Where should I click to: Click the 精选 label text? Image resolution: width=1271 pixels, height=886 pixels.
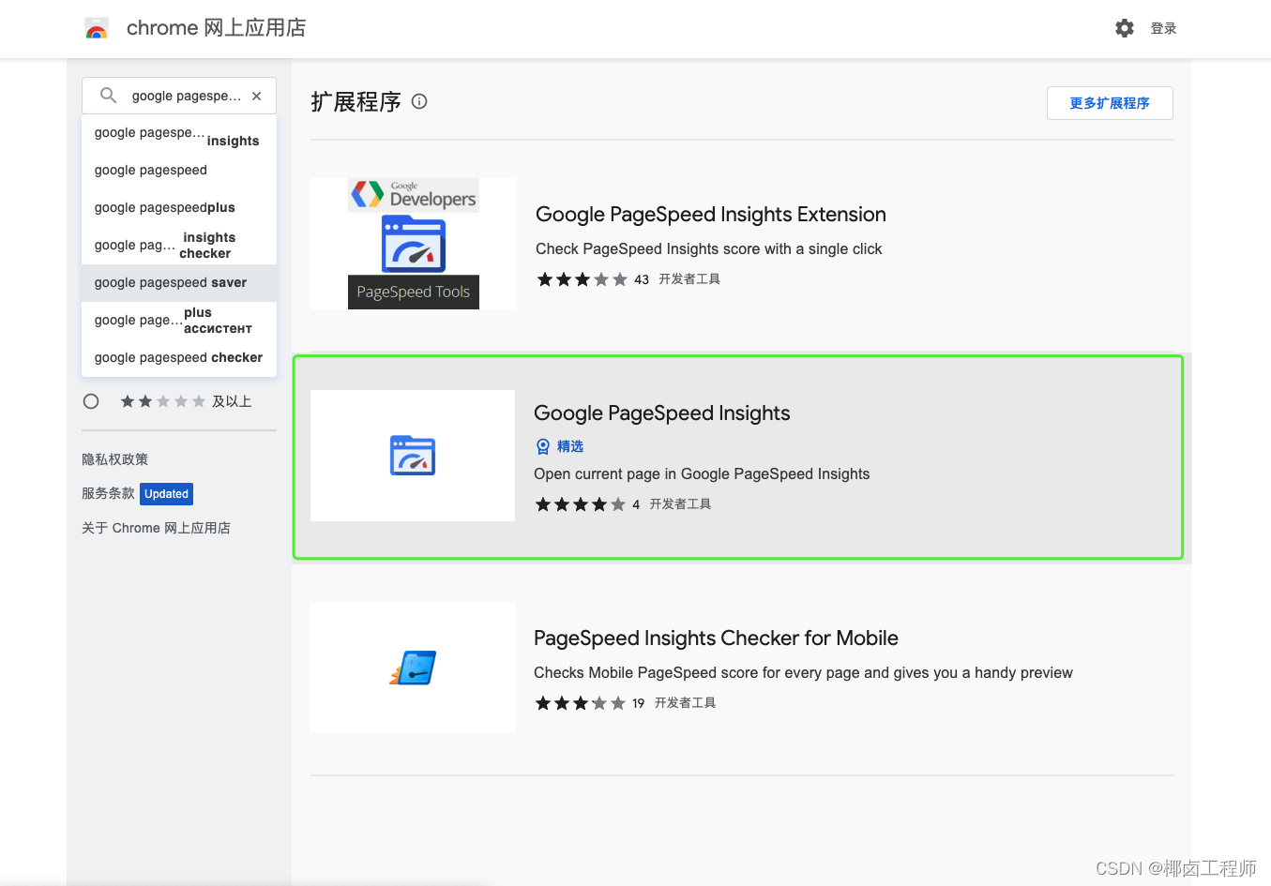pyautogui.click(x=570, y=446)
